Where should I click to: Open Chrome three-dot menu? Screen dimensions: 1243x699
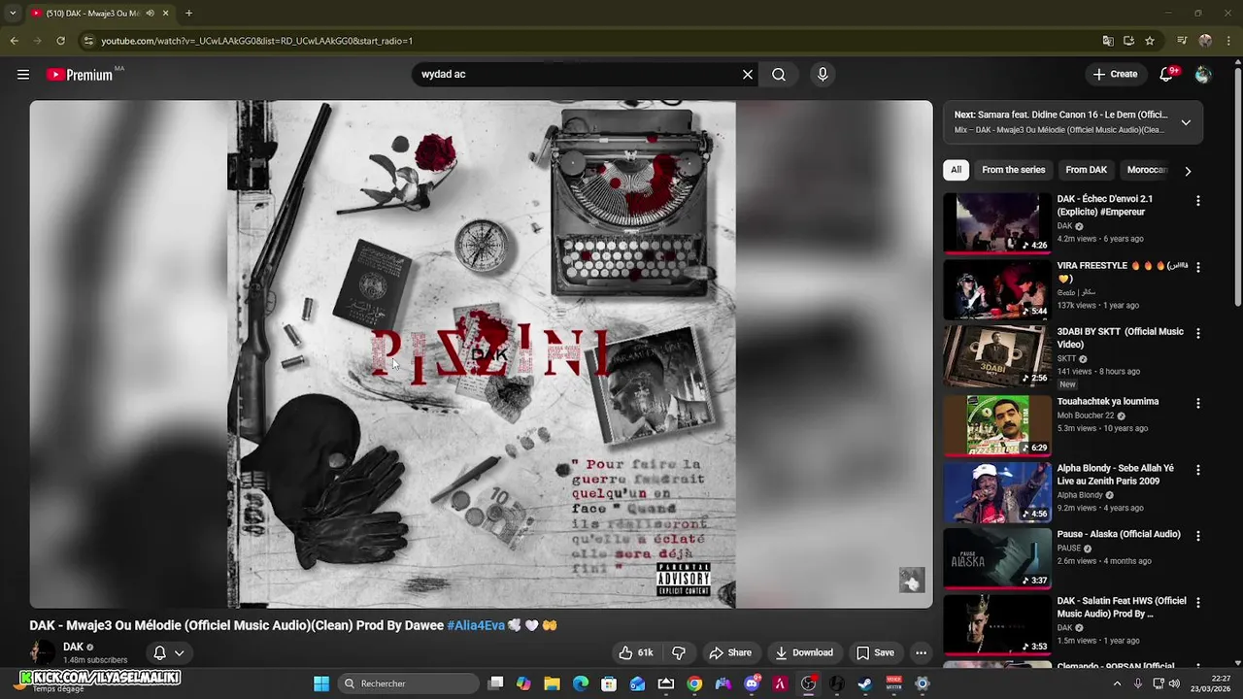pyautogui.click(x=1227, y=41)
